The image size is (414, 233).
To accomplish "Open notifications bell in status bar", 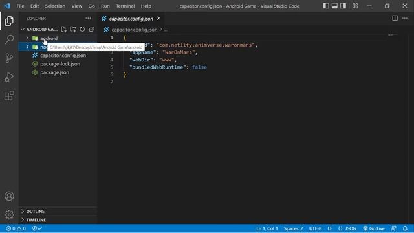I will [405, 228].
